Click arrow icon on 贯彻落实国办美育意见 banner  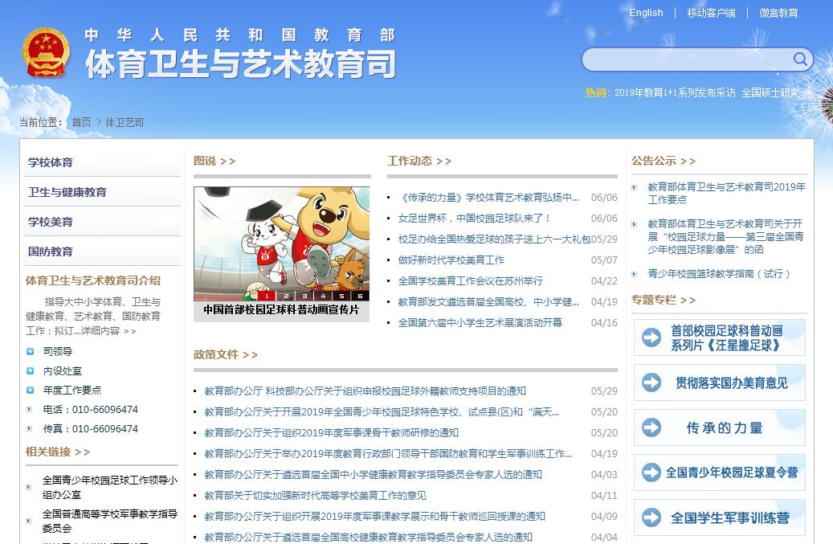click(651, 383)
